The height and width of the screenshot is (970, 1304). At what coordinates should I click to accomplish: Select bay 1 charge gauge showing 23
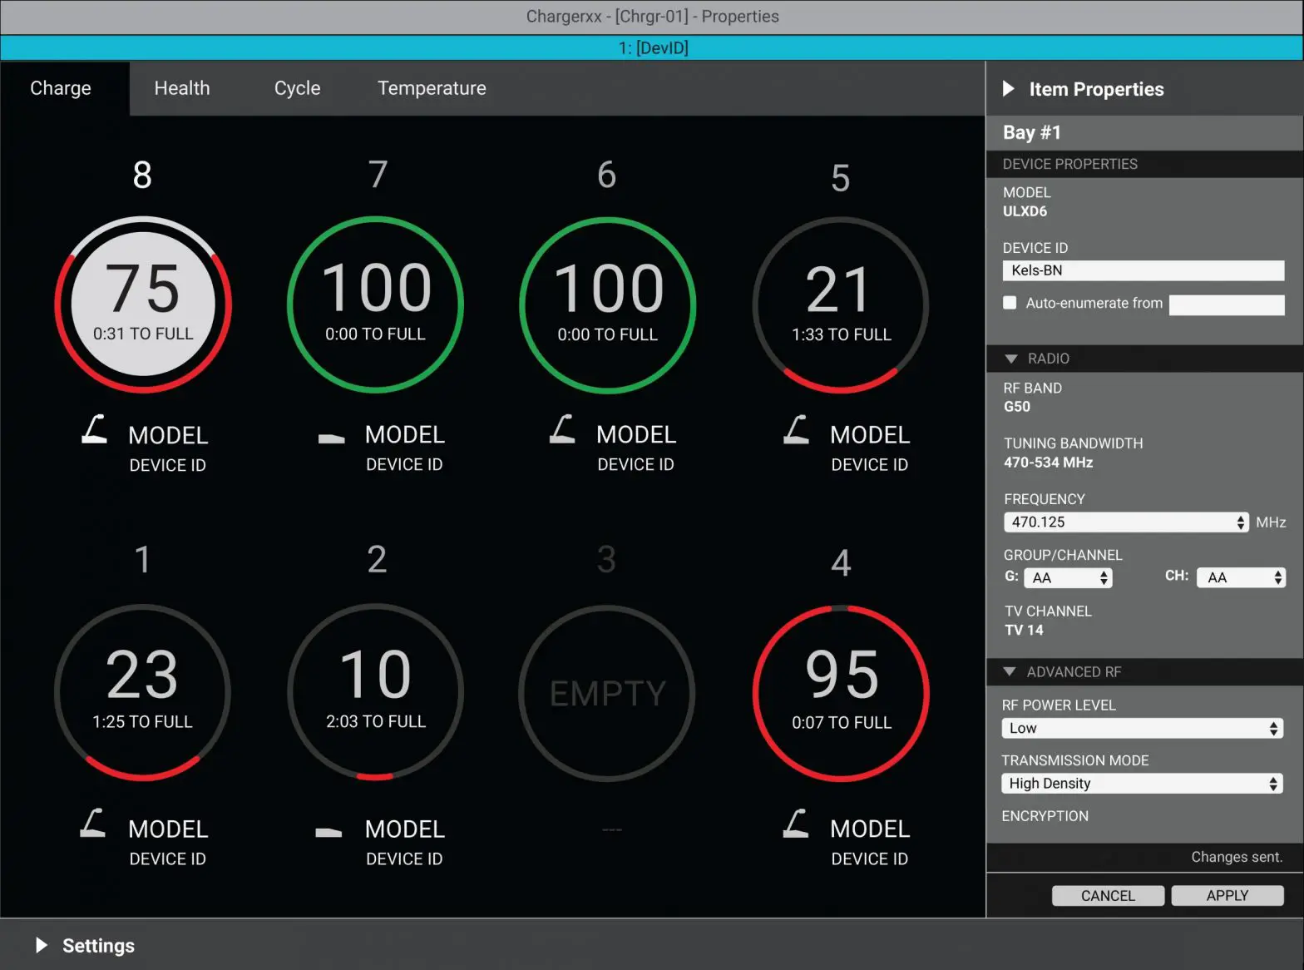142,692
